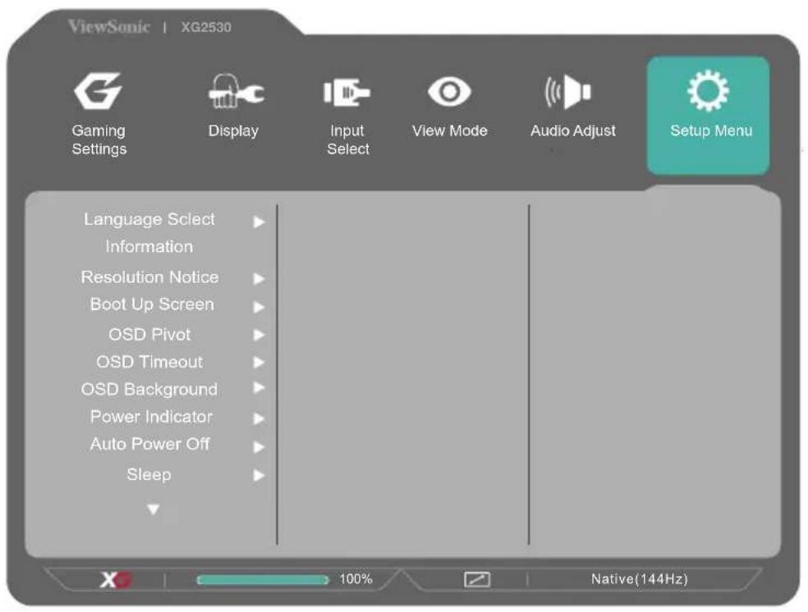Expand OSD Timeout arrow
The image size is (808, 612).
259,363
